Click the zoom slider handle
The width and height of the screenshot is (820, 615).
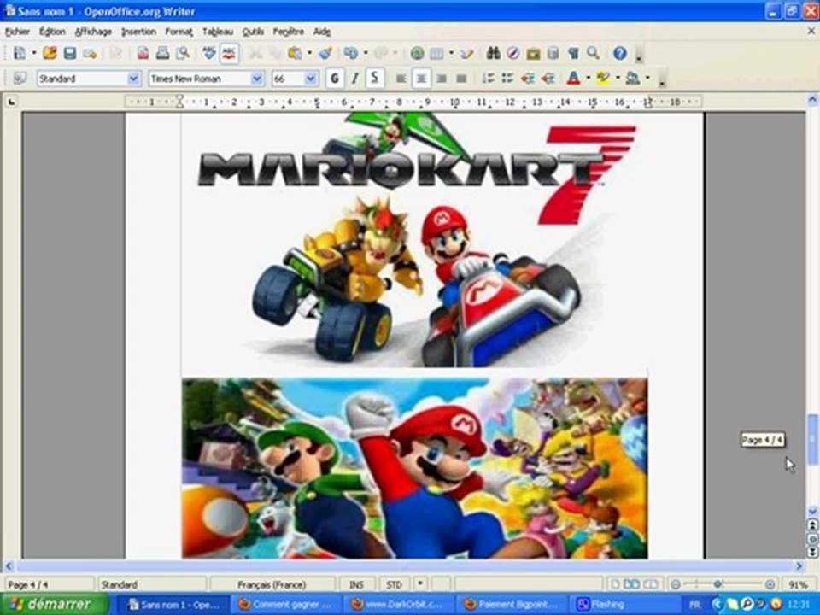[718, 584]
